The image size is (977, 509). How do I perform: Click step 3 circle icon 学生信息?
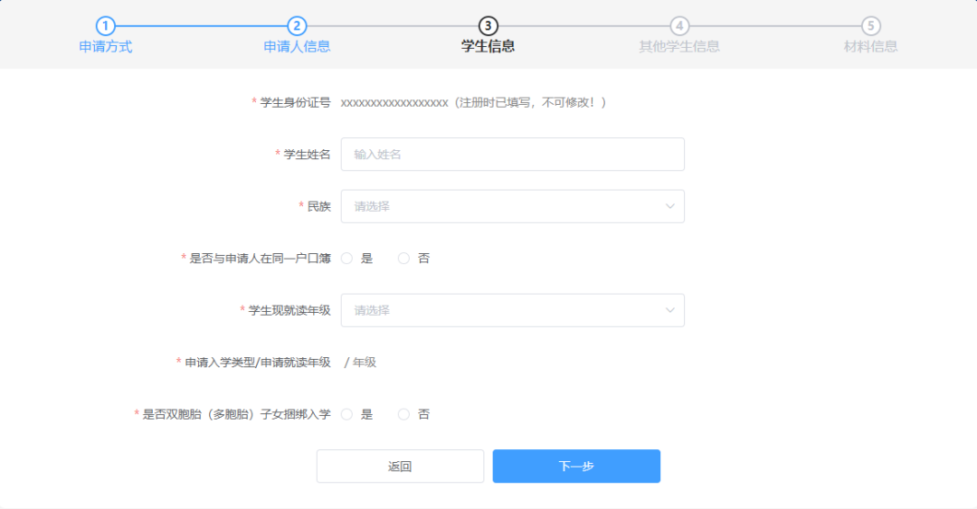tap(488, 26)
